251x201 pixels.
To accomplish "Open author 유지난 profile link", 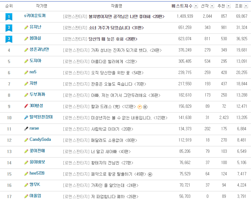I will (x=36, y=27).
